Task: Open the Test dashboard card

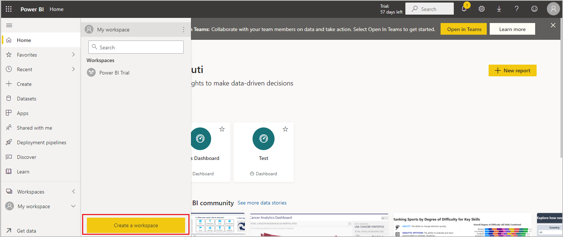Action: coord(264,152)
